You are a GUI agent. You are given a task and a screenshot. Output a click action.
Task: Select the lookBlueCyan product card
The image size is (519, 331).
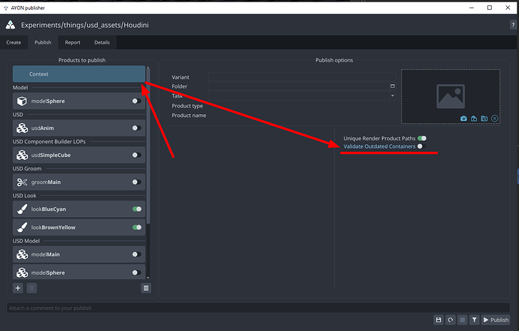(x=79, y=209)
